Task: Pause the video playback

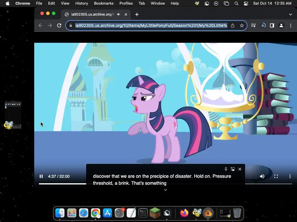Action: 41,176
